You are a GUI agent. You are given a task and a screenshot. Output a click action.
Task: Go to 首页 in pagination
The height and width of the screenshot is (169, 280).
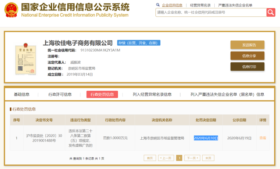(150, 158)
